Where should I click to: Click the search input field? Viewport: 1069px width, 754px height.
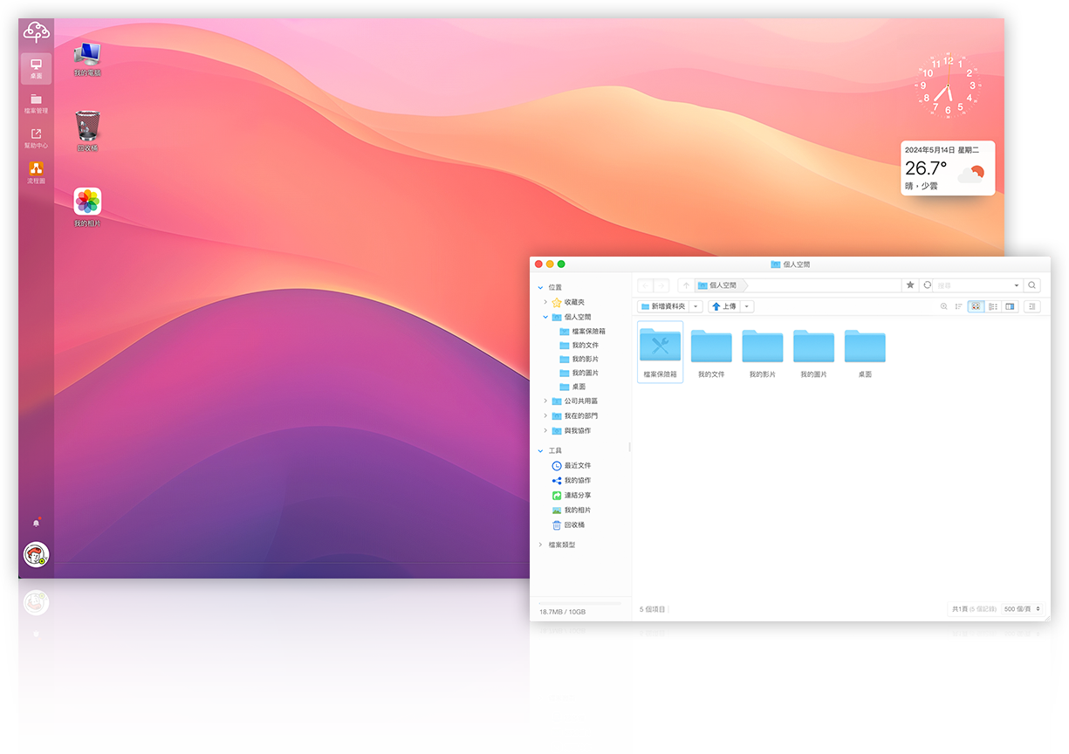tap(973, 285)
